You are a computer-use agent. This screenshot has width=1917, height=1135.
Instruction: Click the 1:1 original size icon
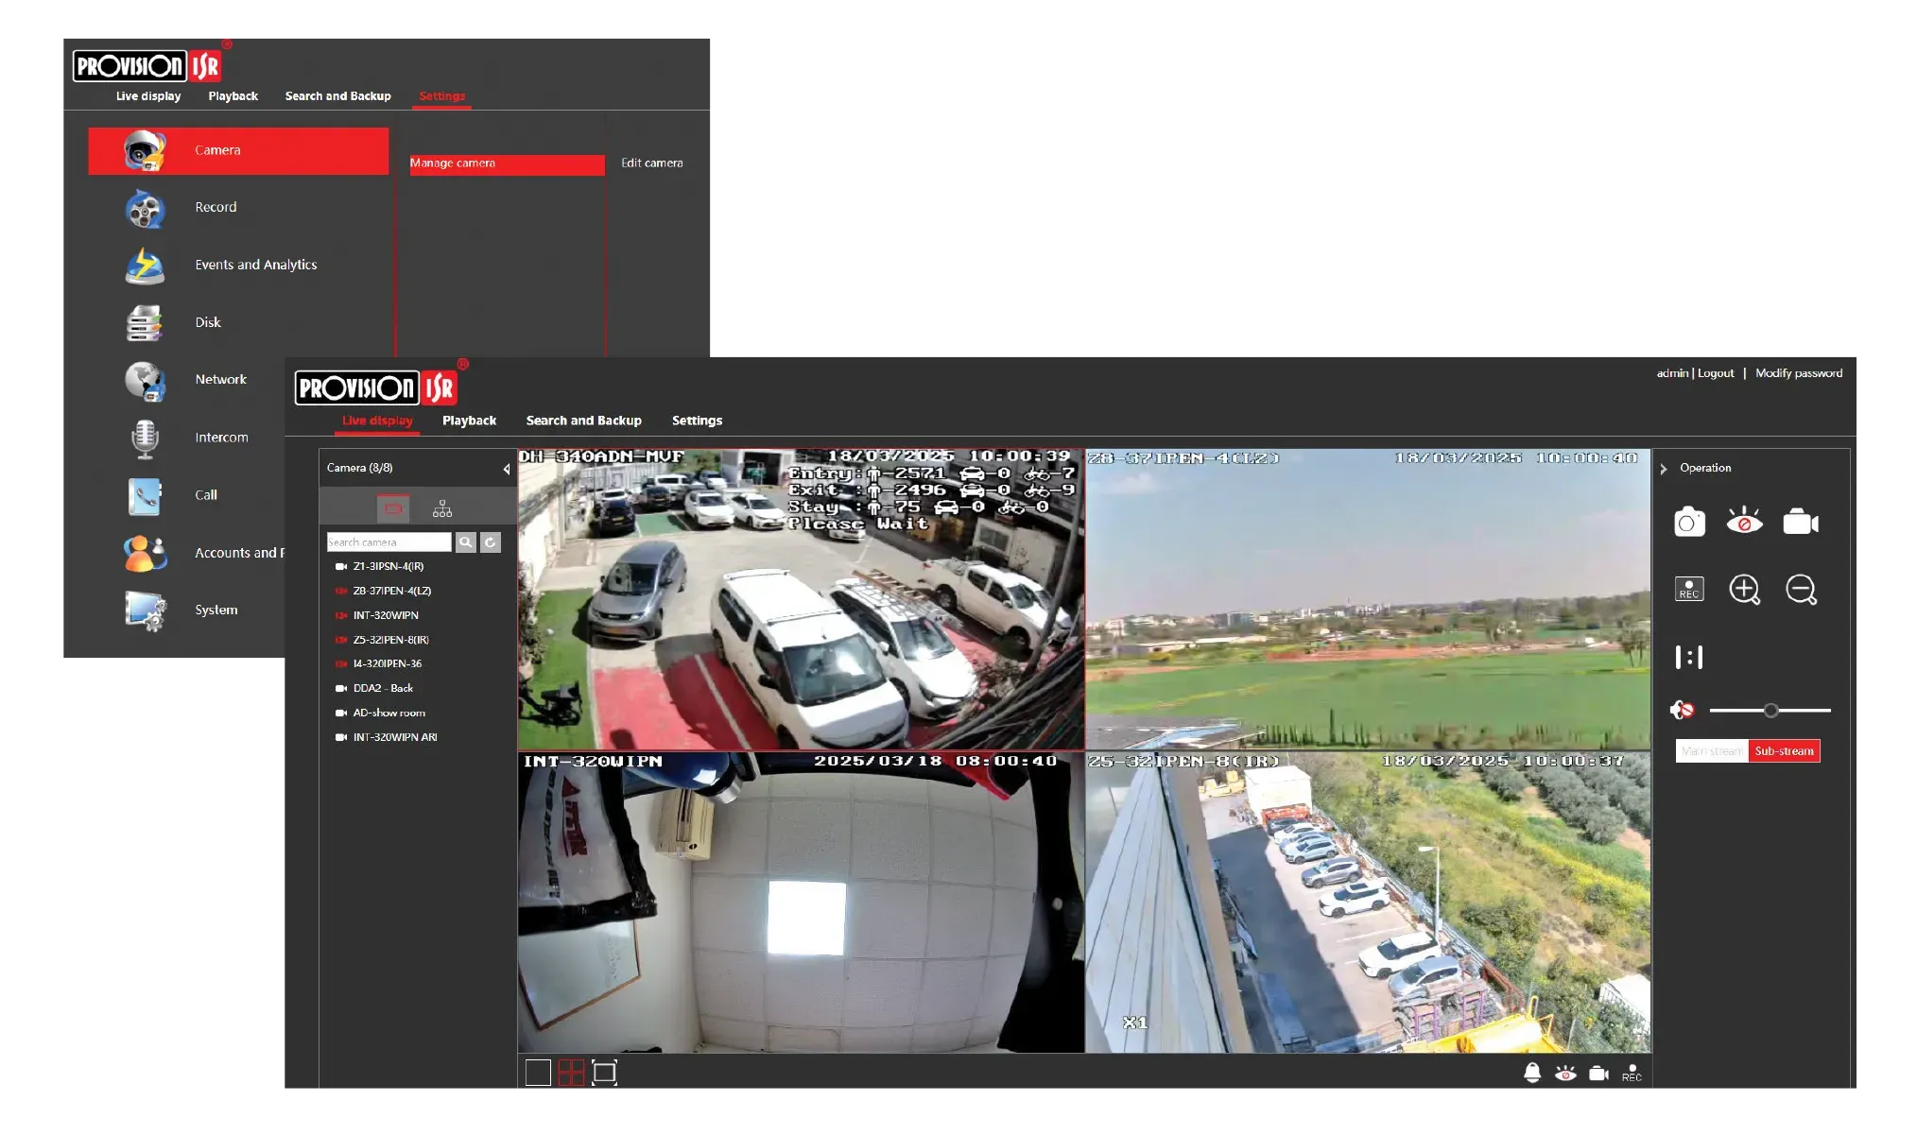coord(1688,657)
